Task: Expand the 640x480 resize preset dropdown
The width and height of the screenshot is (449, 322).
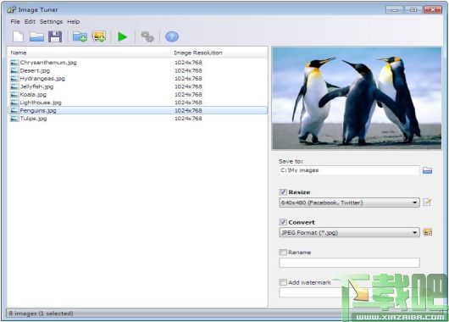Action: coord(349,203)
